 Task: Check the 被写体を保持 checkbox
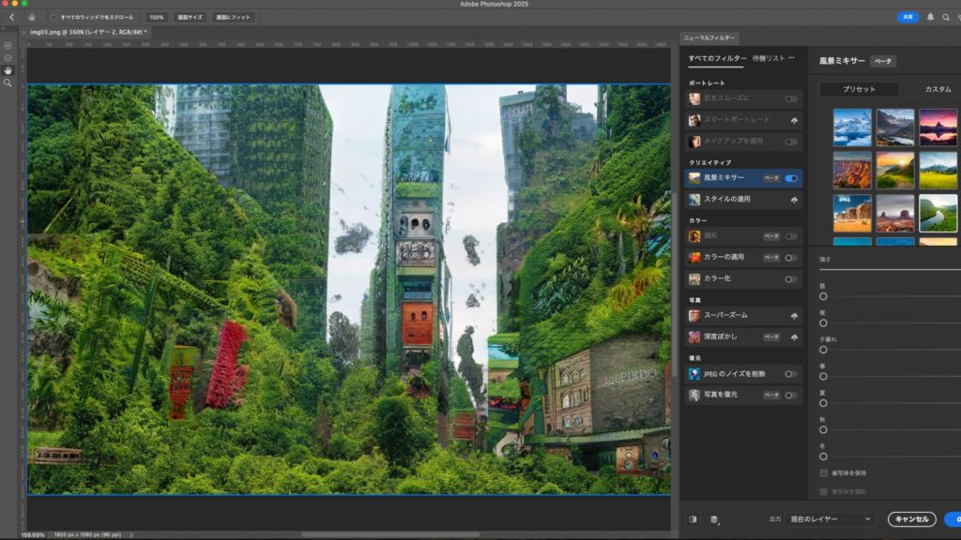824,473
